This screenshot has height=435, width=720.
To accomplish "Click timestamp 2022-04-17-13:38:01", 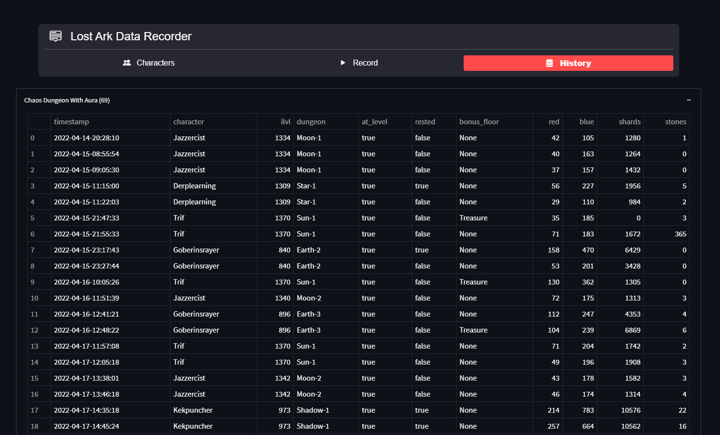I will 110,378.
